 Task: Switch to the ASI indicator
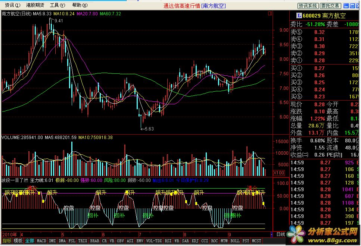point(130,241)
